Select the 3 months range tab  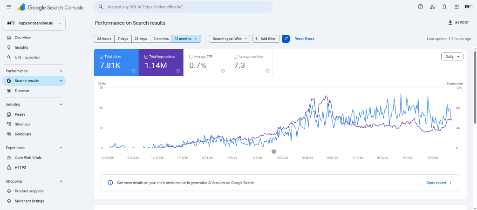point(161,39)
